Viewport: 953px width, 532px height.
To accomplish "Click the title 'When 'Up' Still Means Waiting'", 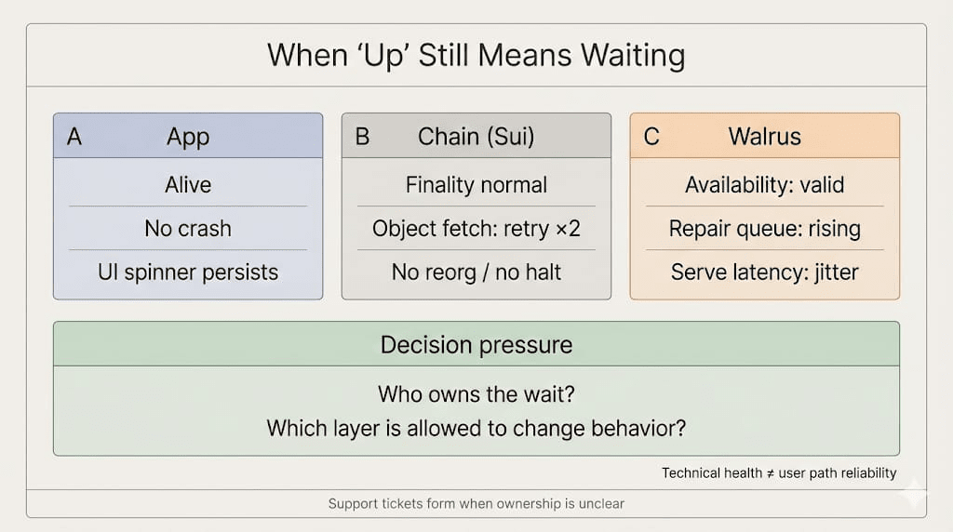I will [x=476, y=55].
